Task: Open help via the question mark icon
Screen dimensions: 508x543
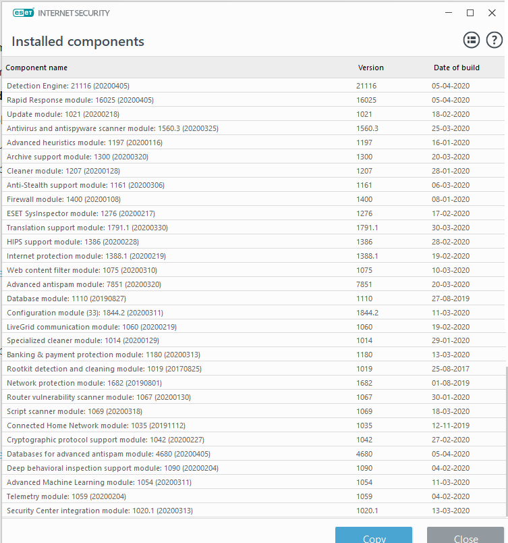Action: [x=494, y=40]
